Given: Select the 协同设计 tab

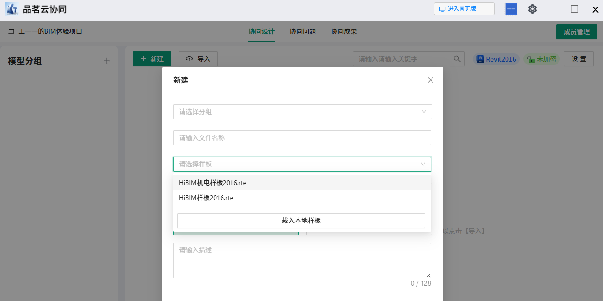Looking at the screenshot, I should coord(261,32).
